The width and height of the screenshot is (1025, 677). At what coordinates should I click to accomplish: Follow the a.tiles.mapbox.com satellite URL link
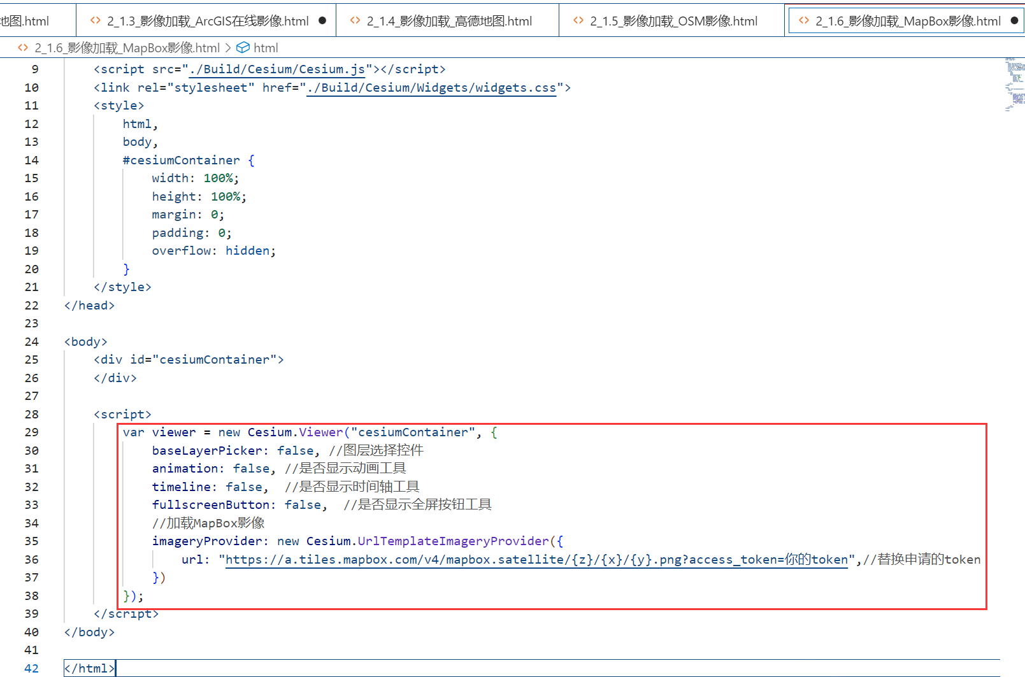(537, 560)
